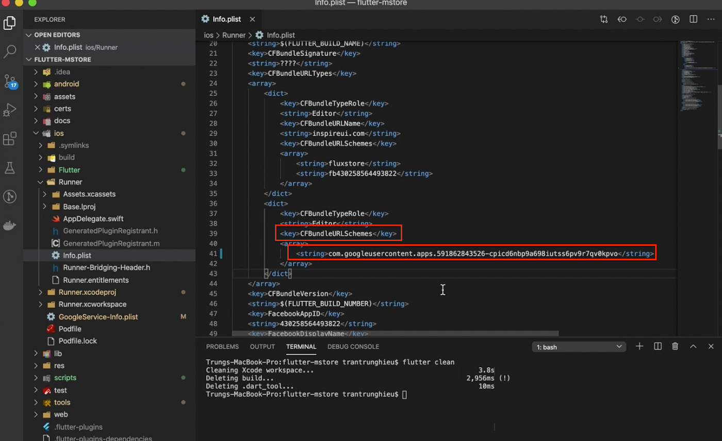Screen dimensions: 722x441
Task: Click the circular git graph icon in editor toolbar
Action: pos(676,19)
